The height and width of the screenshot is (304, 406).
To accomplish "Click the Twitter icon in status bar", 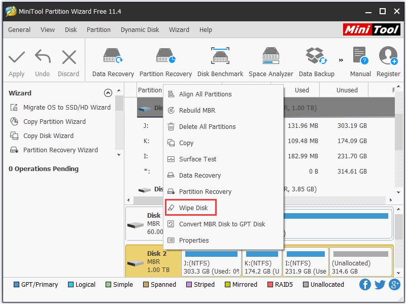I will click(380, 285).
